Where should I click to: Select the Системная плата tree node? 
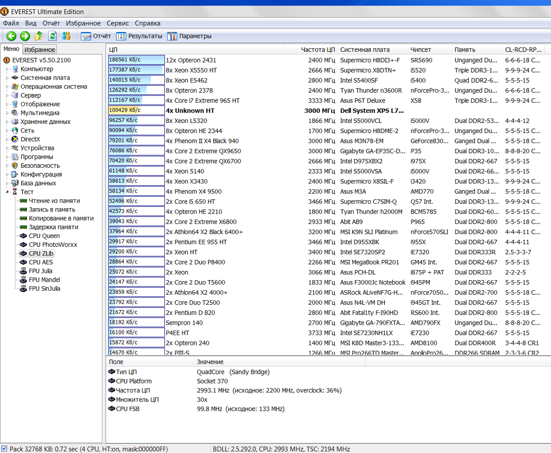[x=45, y=78]
